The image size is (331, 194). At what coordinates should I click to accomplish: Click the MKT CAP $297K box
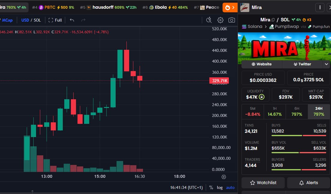(316, 94)
